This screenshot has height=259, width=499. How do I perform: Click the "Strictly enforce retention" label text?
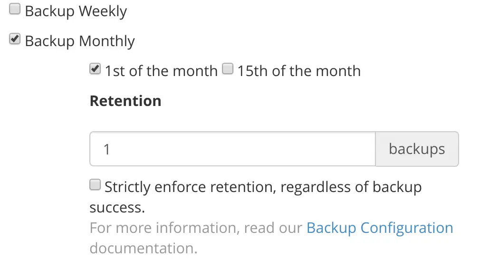pyautogui.click(x=262, y=187)
